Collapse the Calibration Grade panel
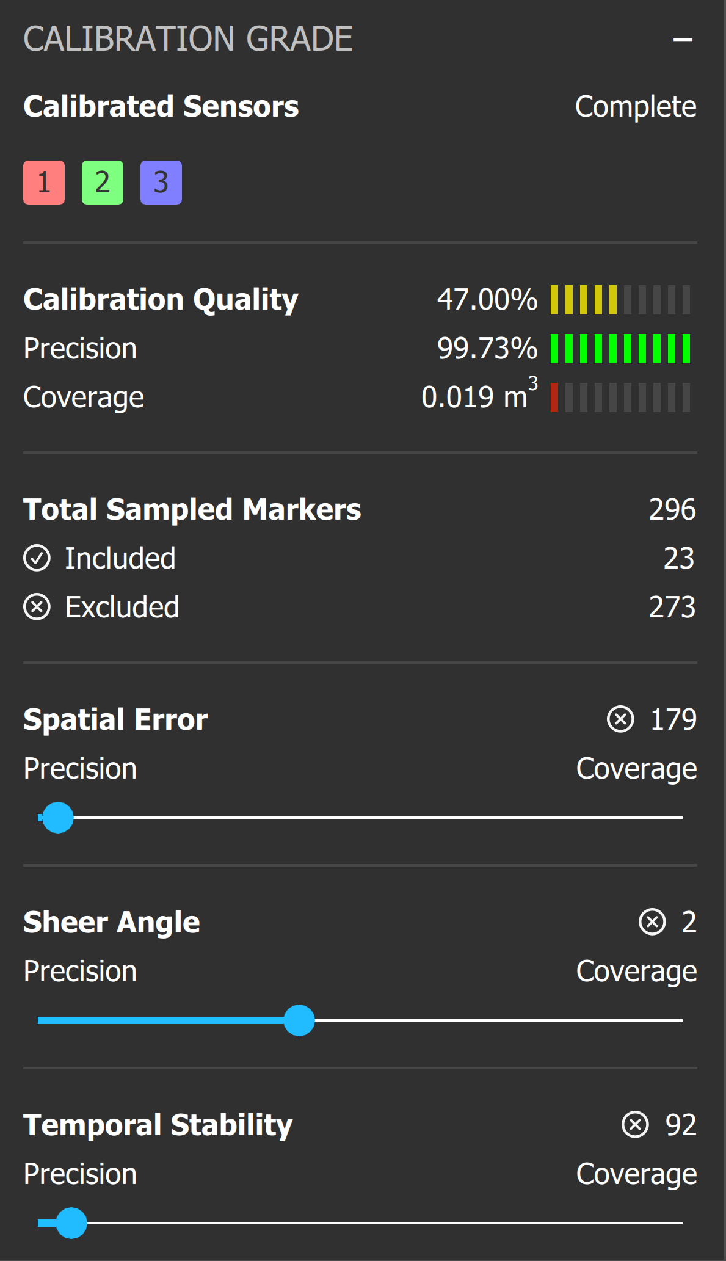Image resolution: width=726 pixels, height=1261 pixels. (682, 40)
